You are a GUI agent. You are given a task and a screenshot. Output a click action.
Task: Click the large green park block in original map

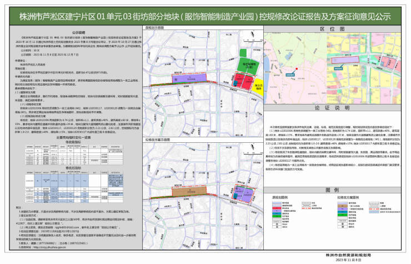coord(248,65)
